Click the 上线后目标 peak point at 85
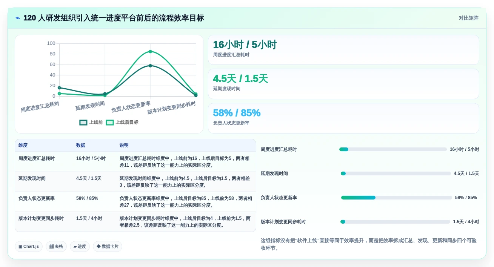 click(150, 51)
